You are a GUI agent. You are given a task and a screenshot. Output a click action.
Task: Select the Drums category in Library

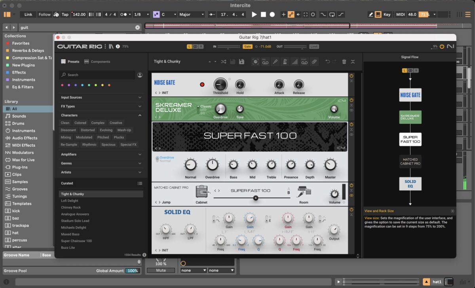(18, 123)
